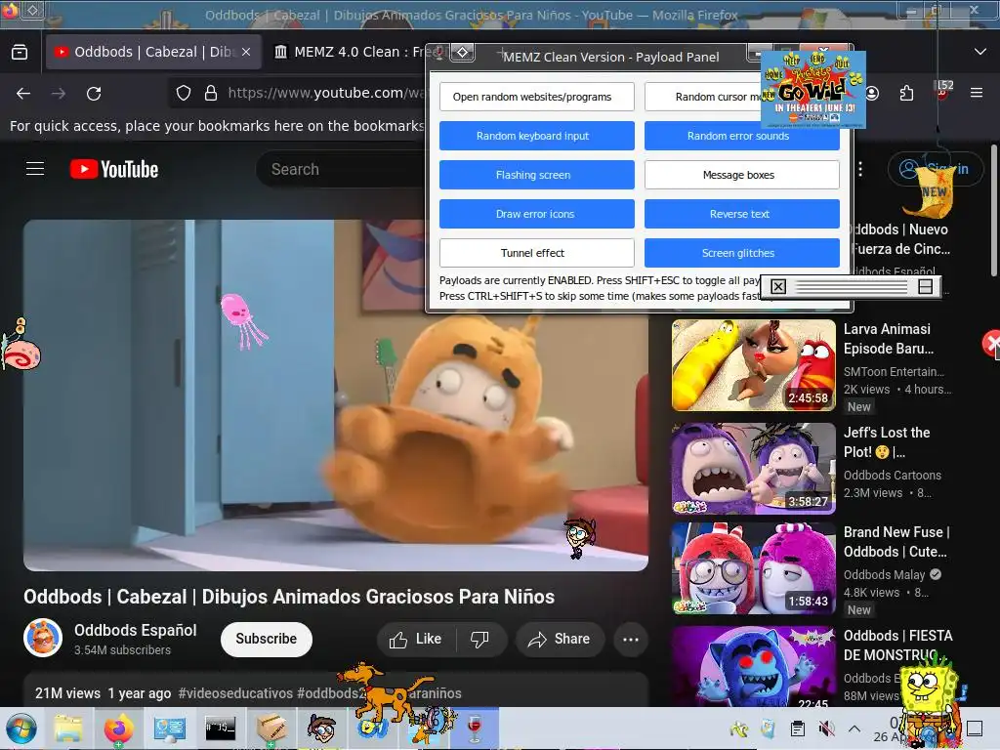
Task: Open the clipboard tray icon
Action: (x=797, y=729)
